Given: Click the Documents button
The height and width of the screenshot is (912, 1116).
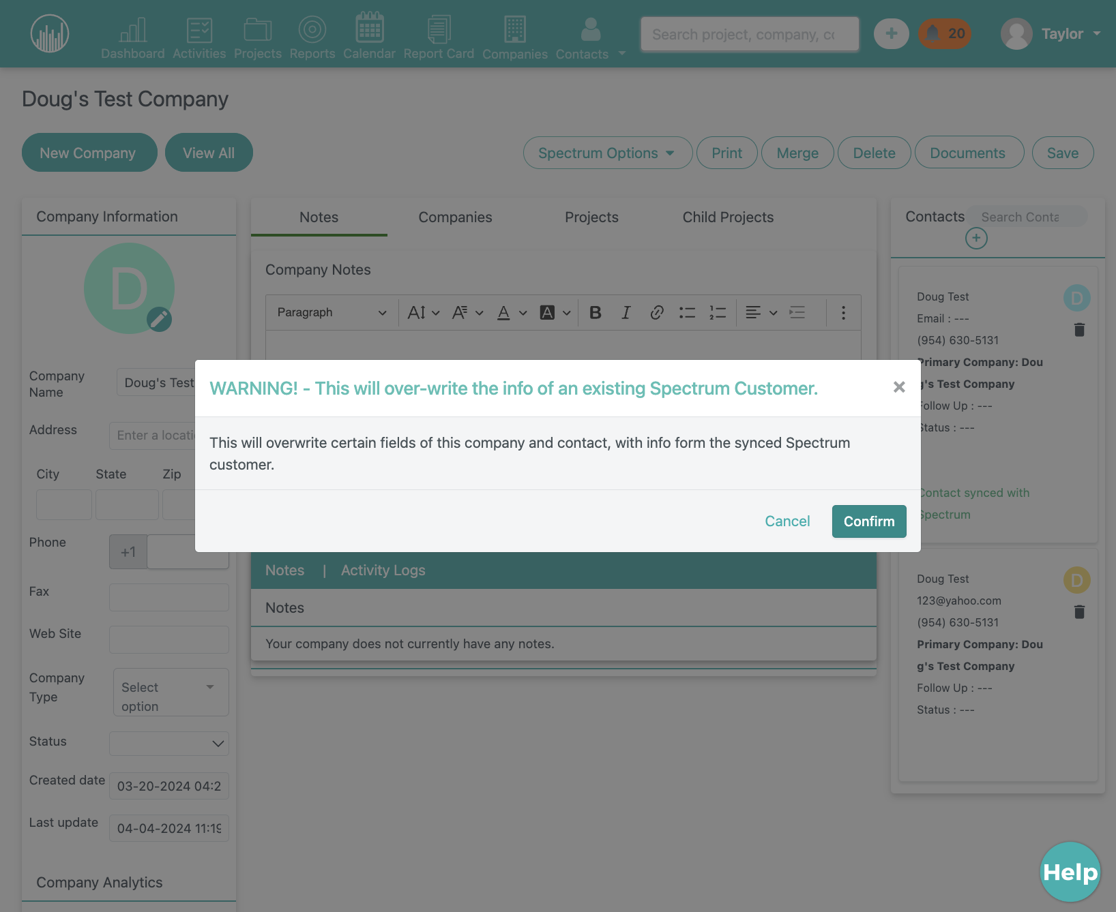Looking at the screenshot, I should point(969,153).
